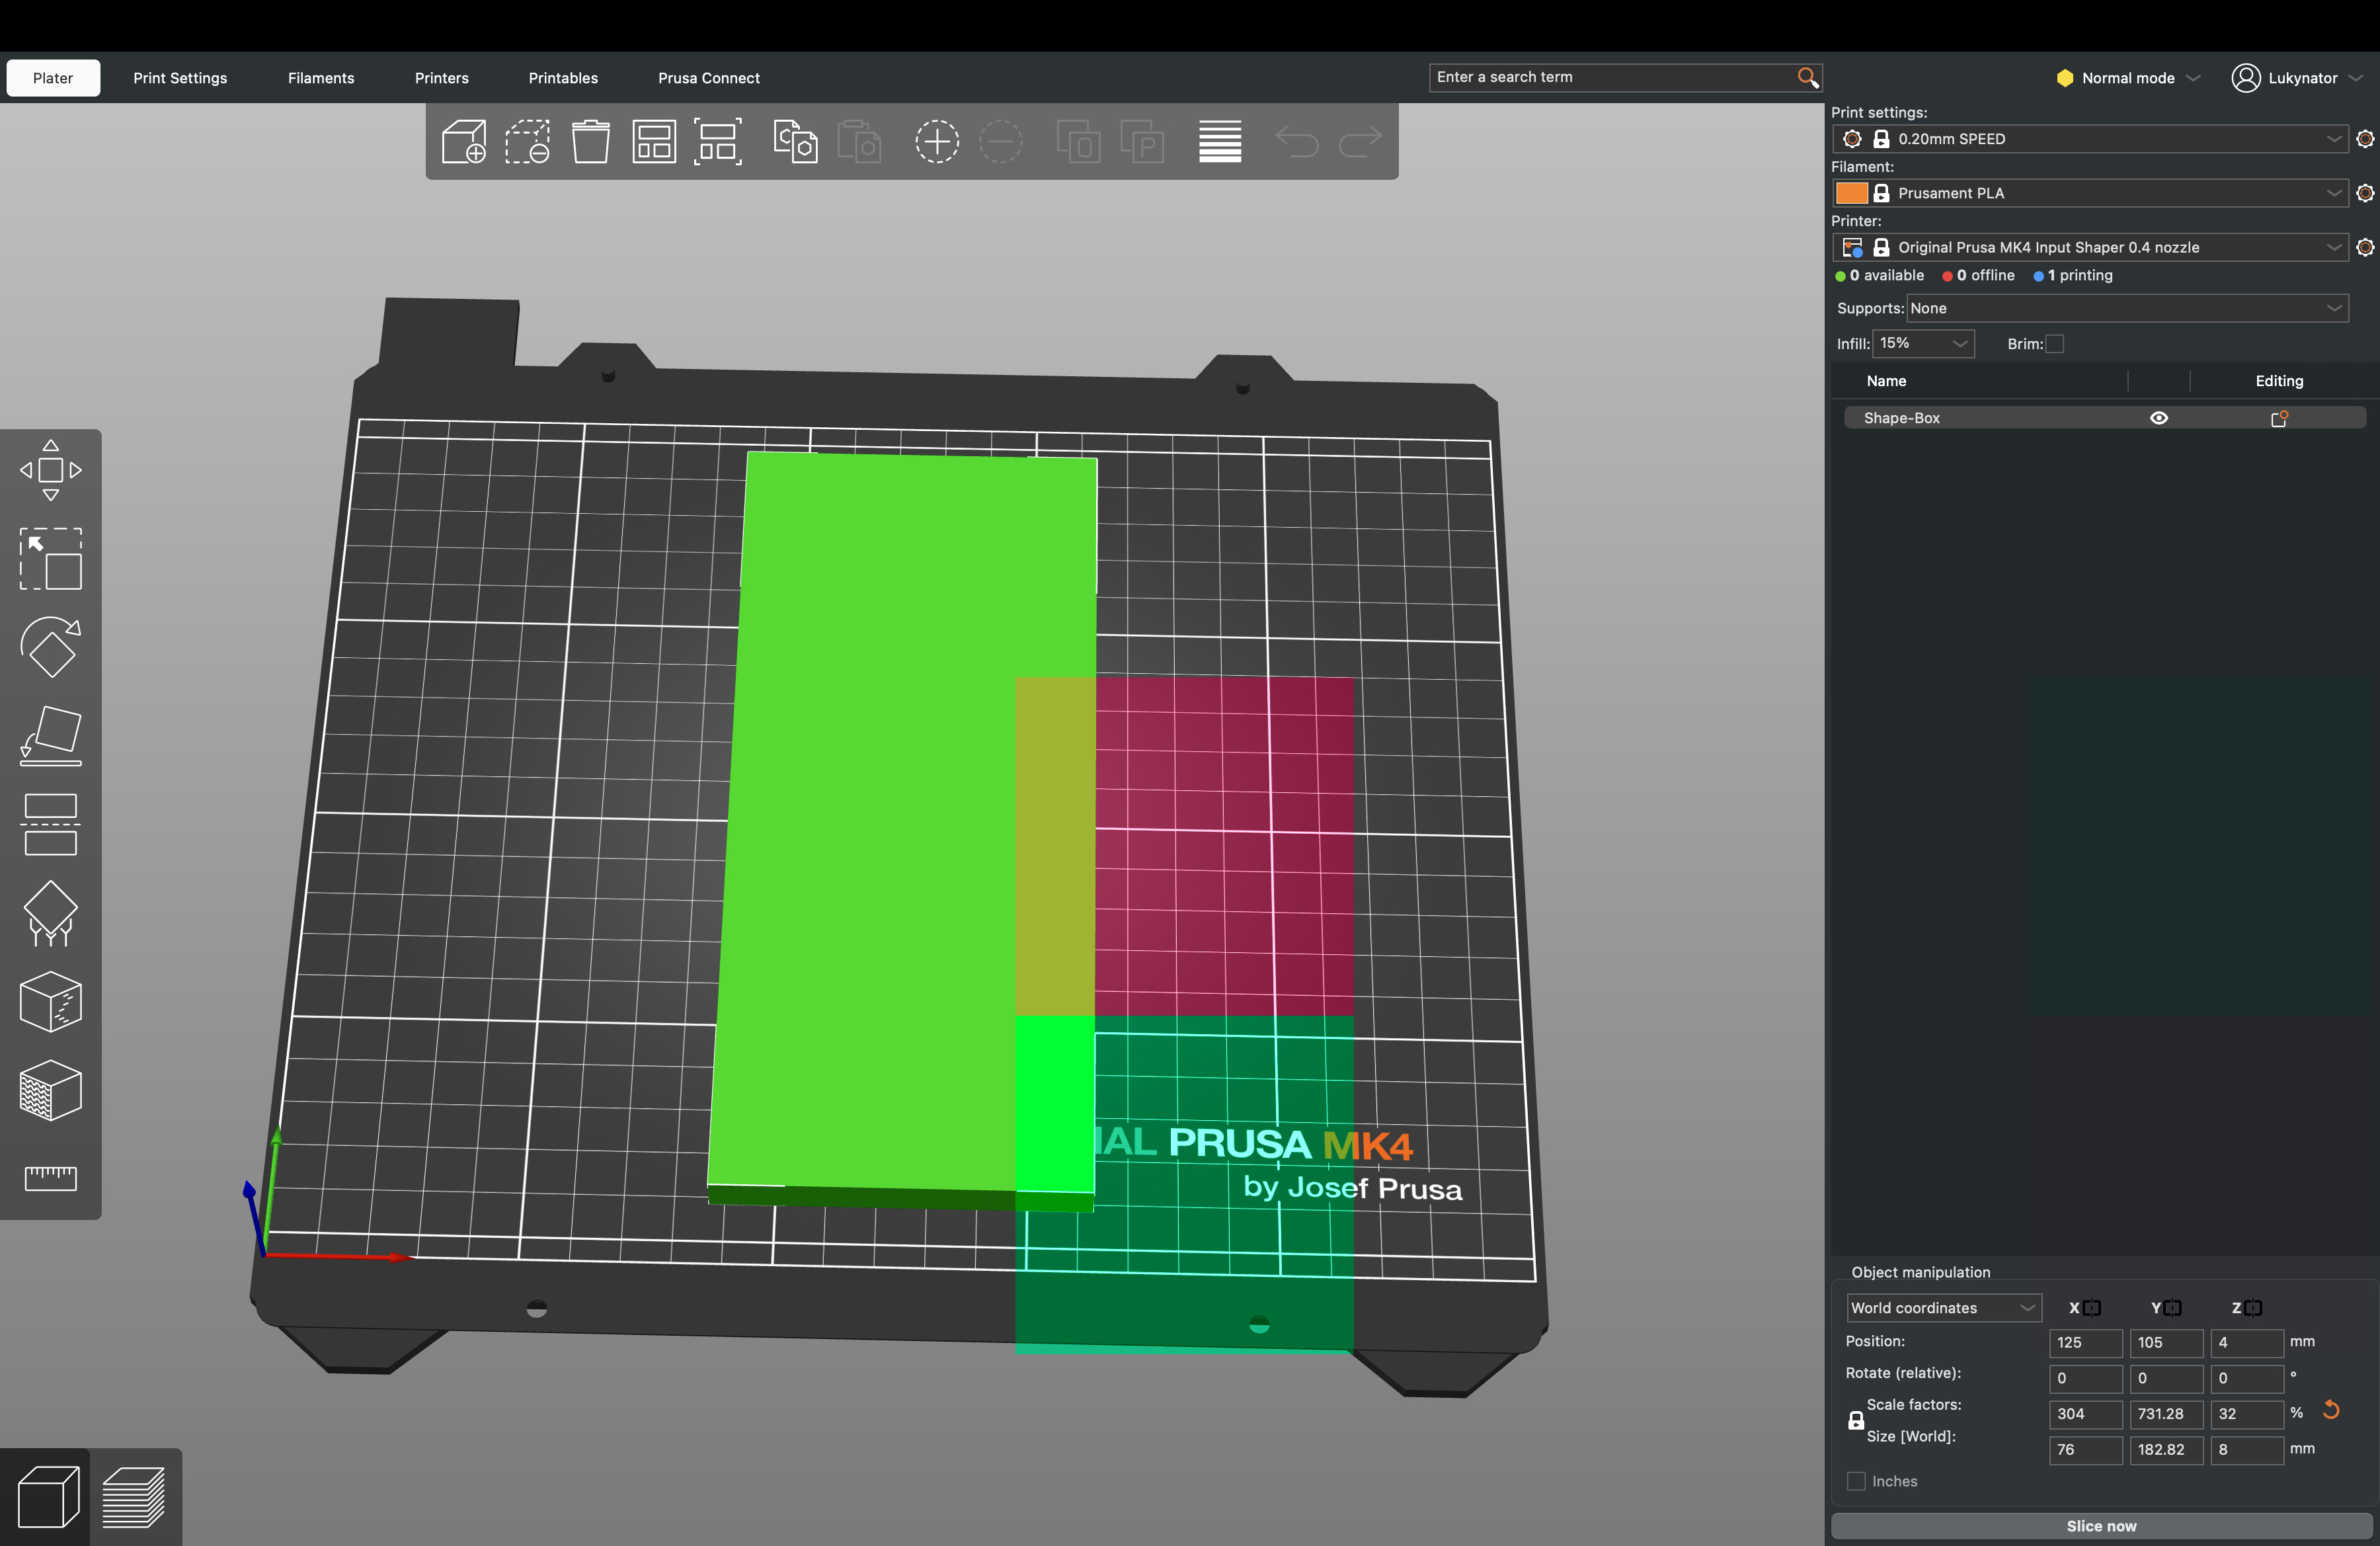Open print settings gear icon
2380x1546 pixels.
[x=2365, y=139]
